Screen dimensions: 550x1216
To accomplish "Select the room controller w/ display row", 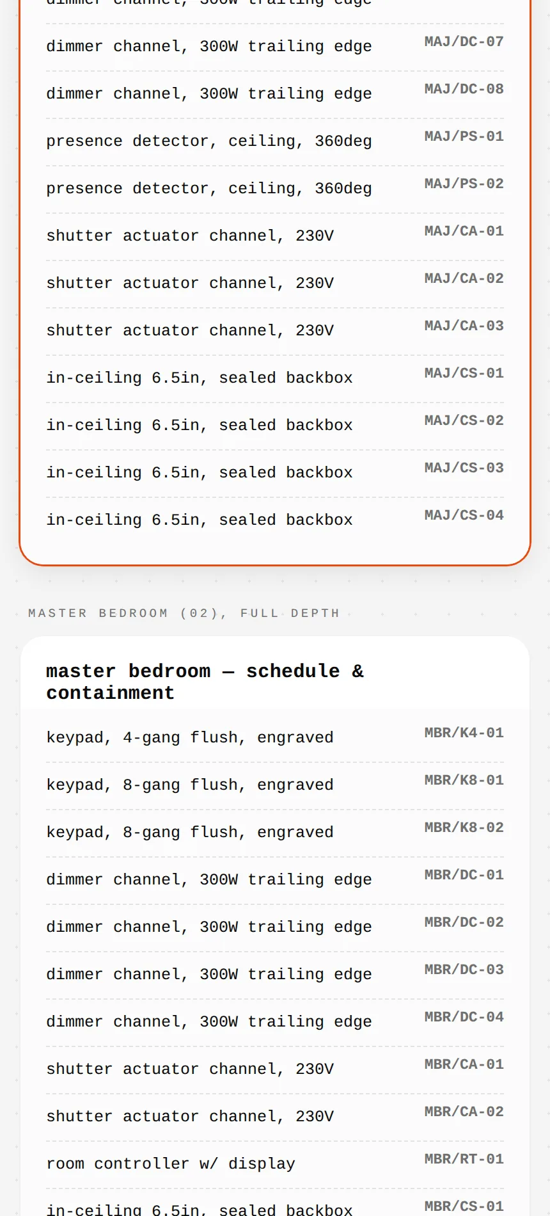I will 275,1165.
